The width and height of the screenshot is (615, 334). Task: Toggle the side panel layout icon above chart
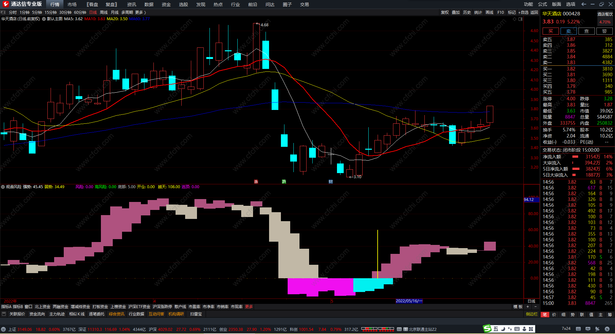[x=521, y=19]
